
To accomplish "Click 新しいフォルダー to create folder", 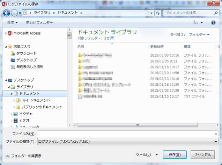I will [x=39, y=23].
